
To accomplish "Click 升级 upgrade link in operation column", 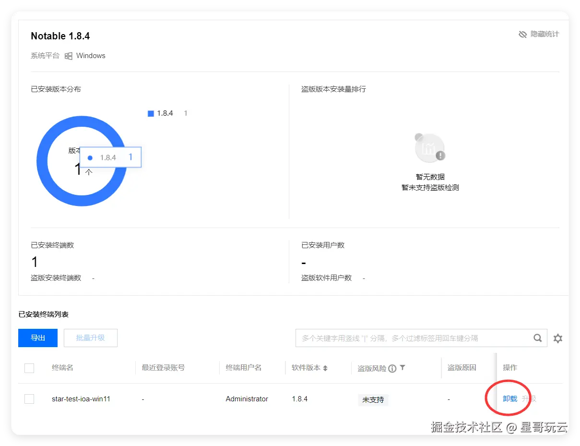I will coord(529,399).
